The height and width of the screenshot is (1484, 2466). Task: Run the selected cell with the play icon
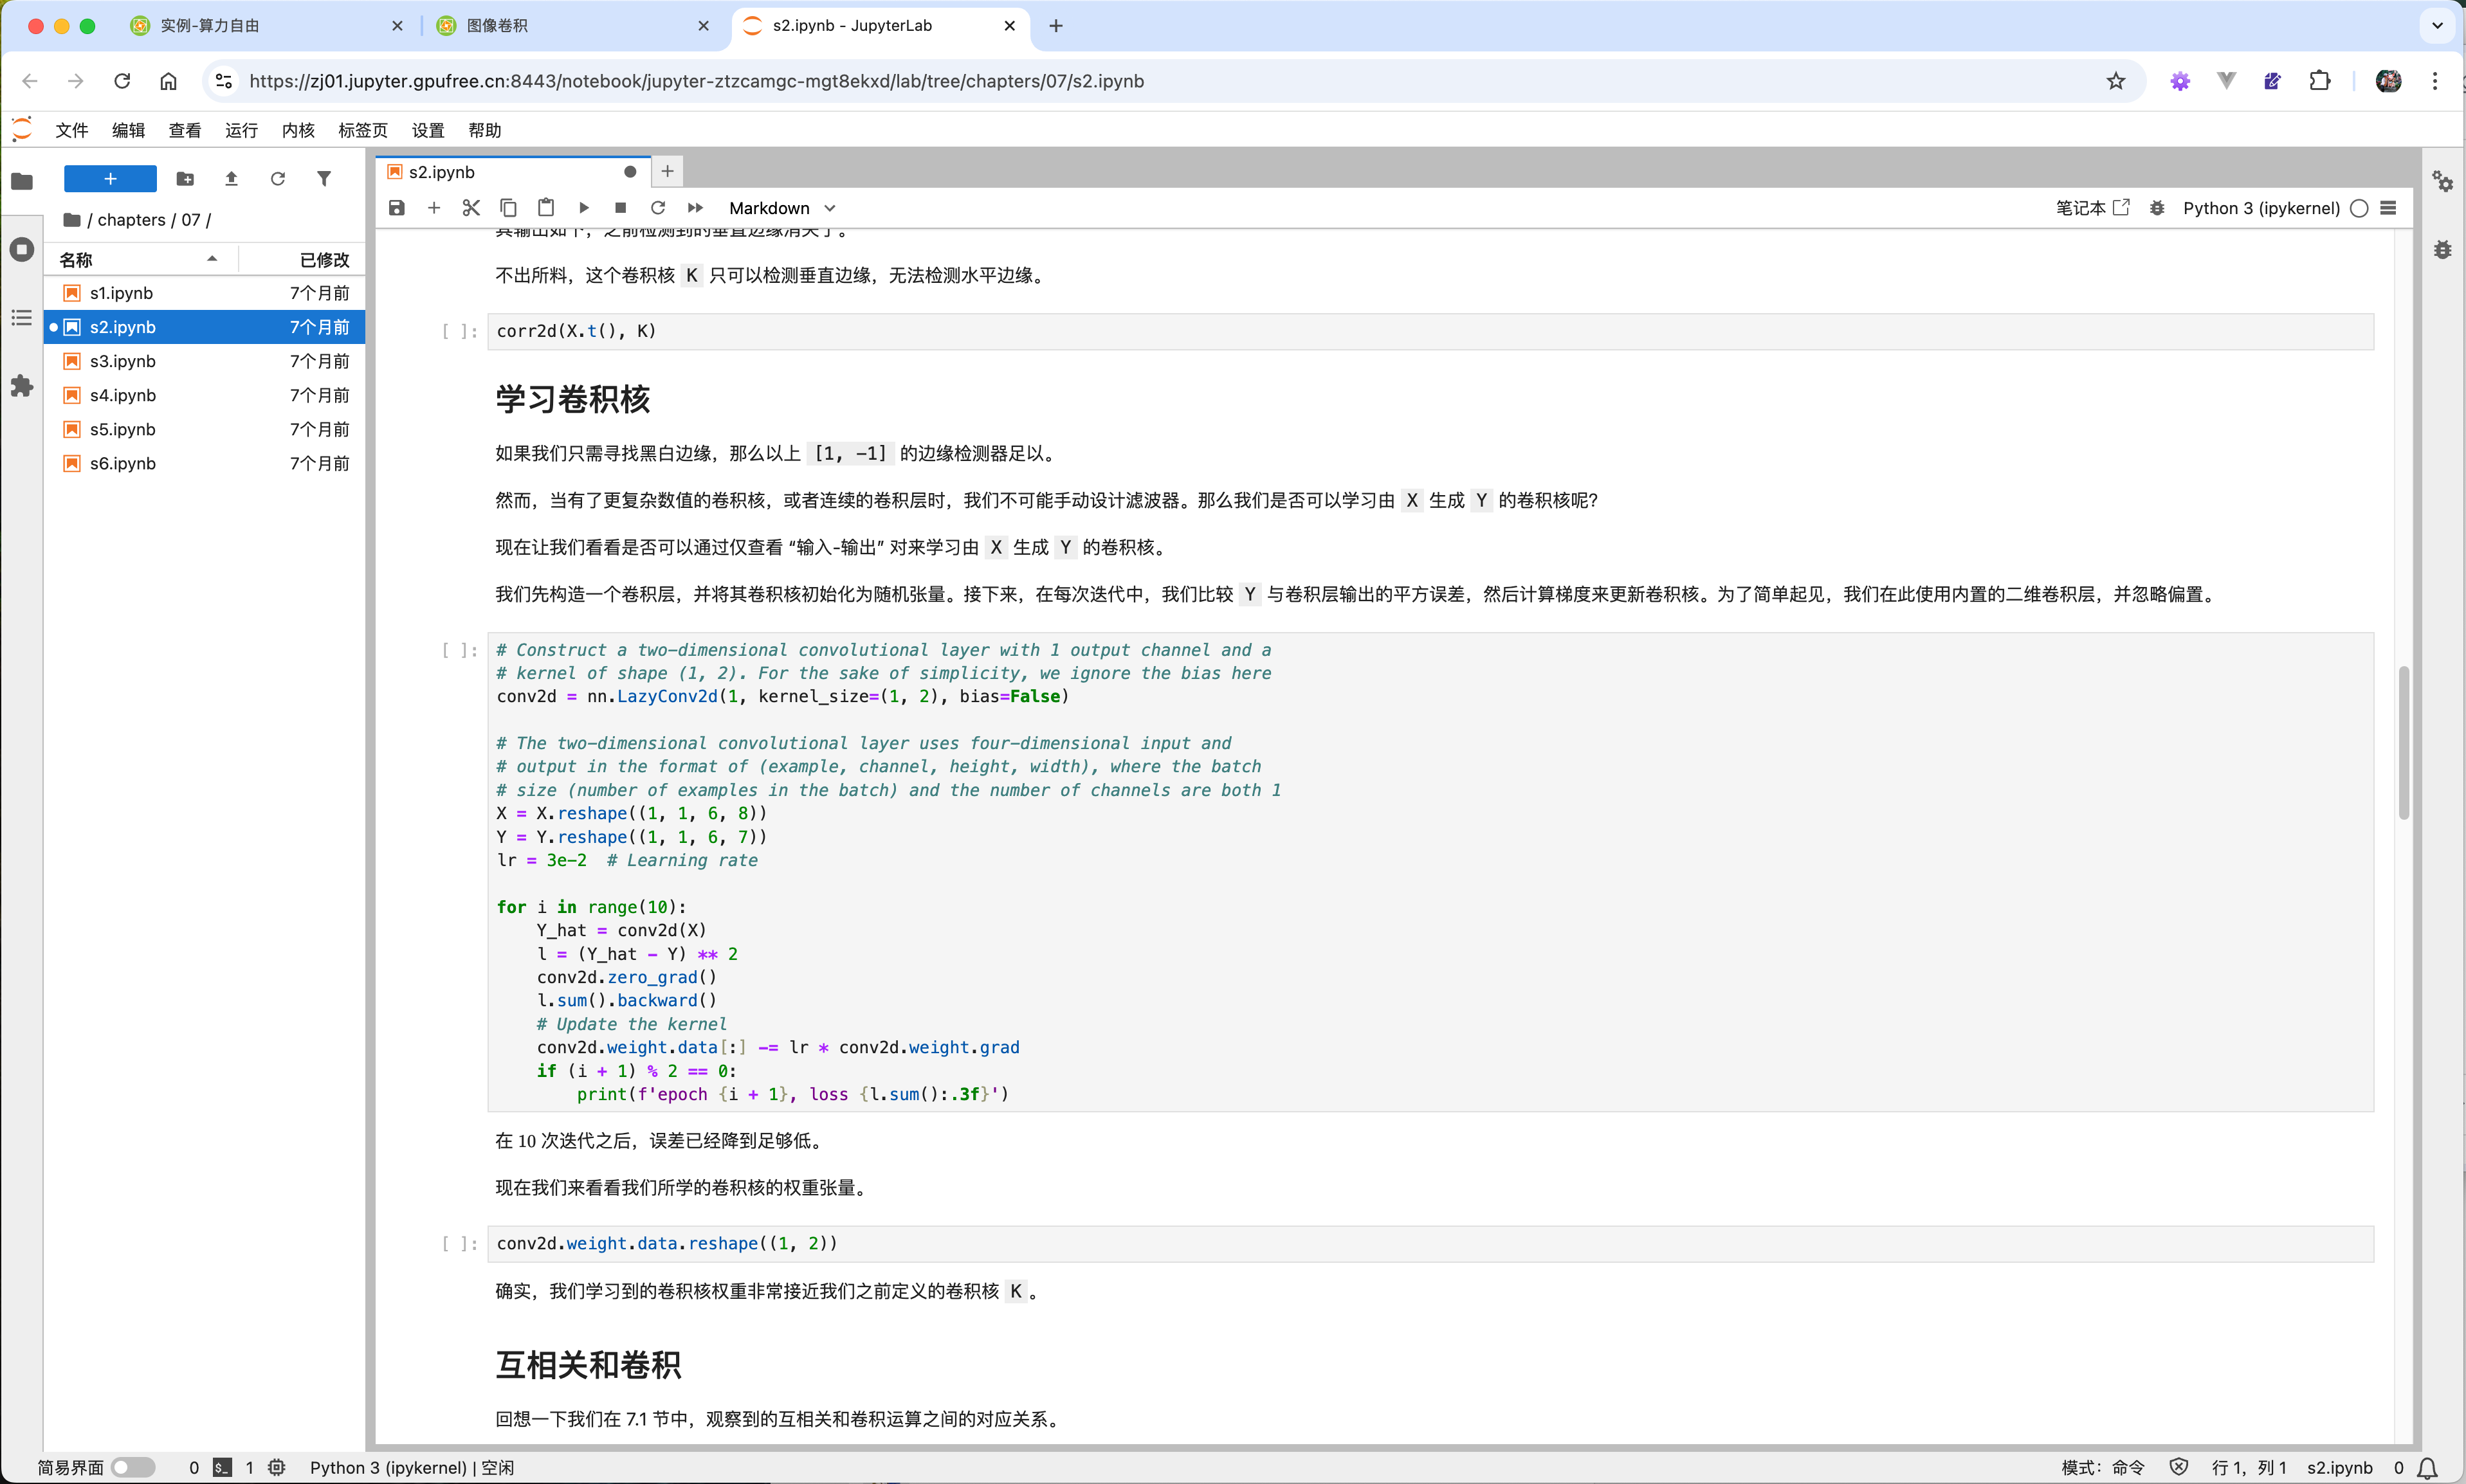tap(583, 208)
